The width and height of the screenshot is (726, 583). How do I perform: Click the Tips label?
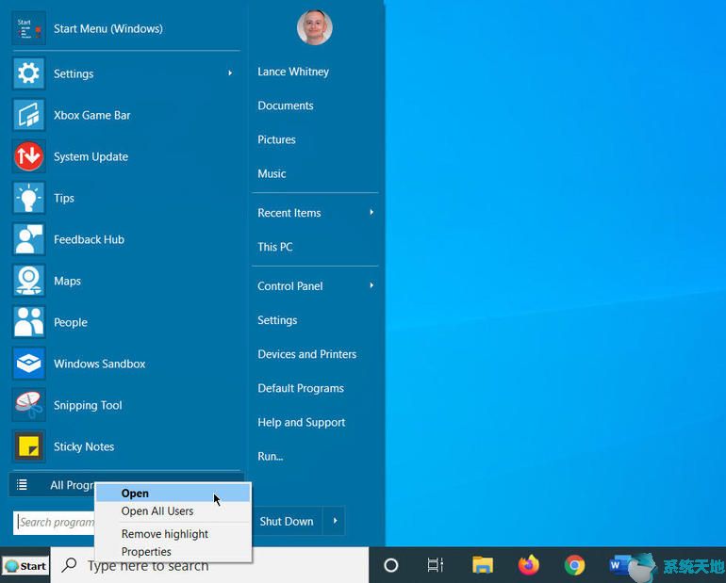tap(64, 199)
